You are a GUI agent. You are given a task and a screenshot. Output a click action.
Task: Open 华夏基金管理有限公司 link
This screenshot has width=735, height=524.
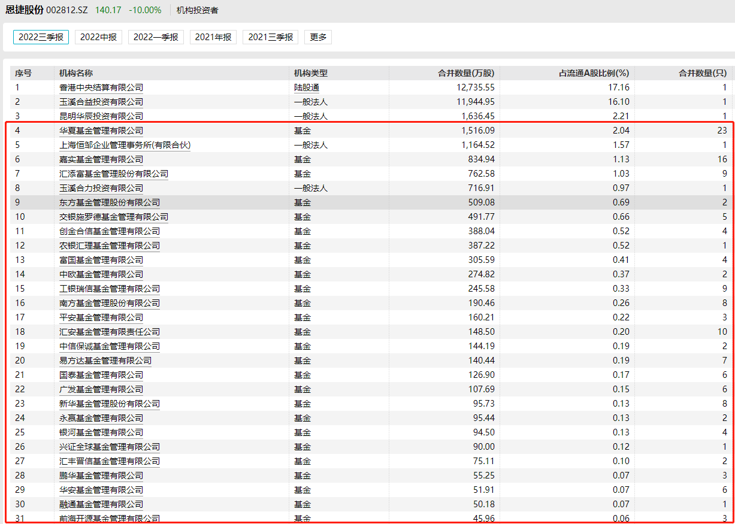tap(101, 131)
